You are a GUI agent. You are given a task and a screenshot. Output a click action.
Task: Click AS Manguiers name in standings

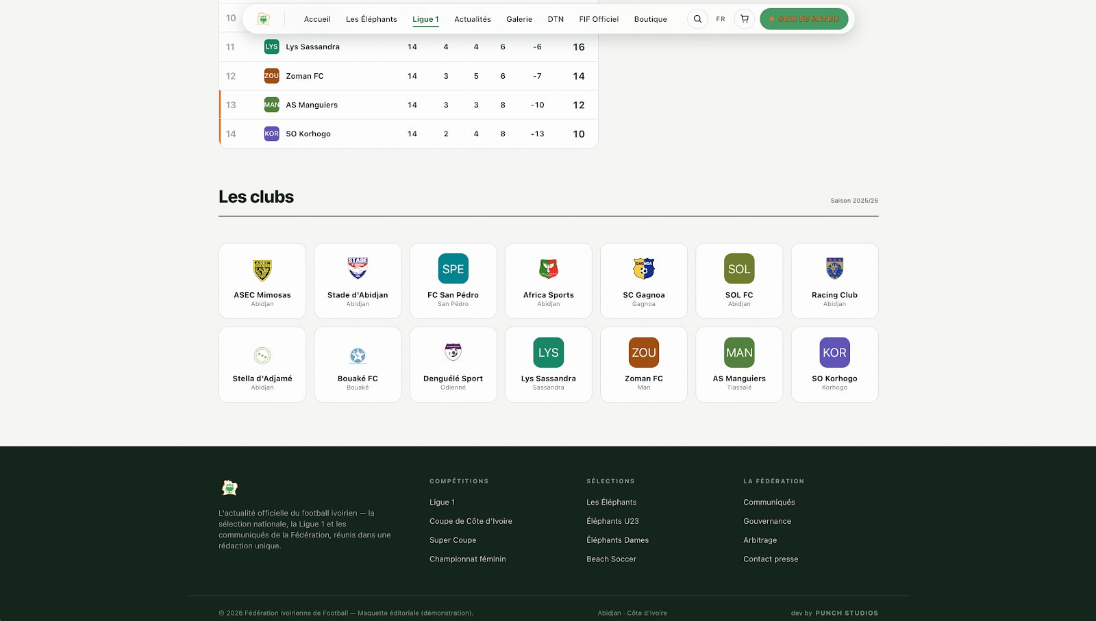[x=312, y=105]
